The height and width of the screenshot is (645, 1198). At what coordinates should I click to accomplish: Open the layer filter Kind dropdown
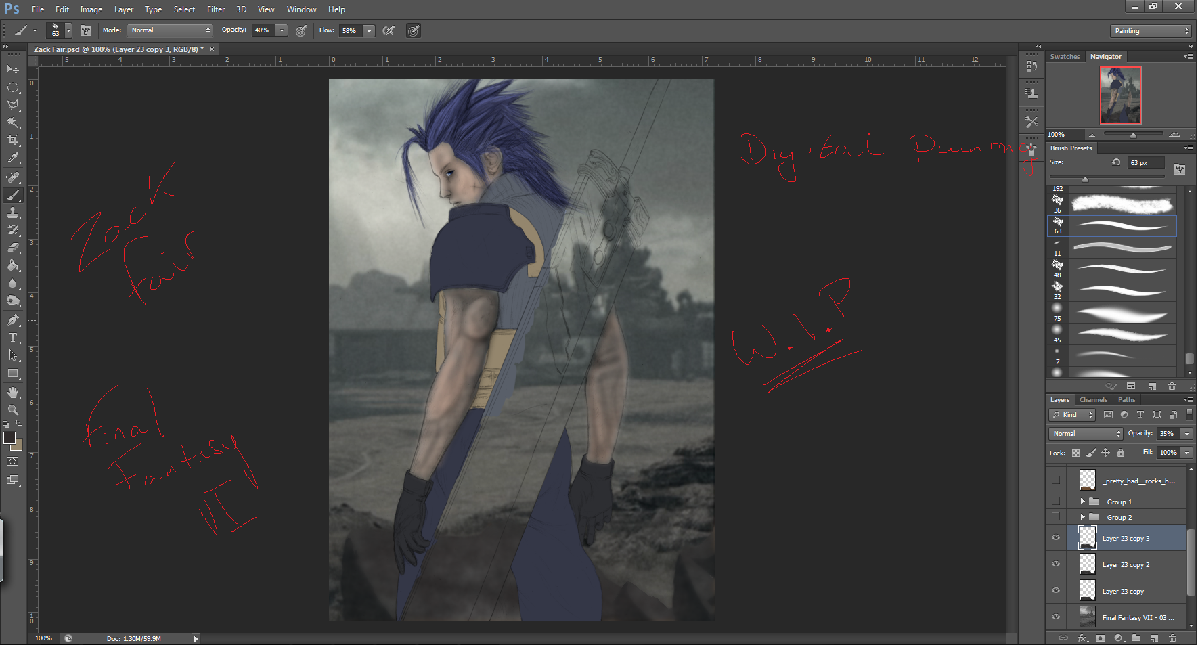coord(1073,414)
